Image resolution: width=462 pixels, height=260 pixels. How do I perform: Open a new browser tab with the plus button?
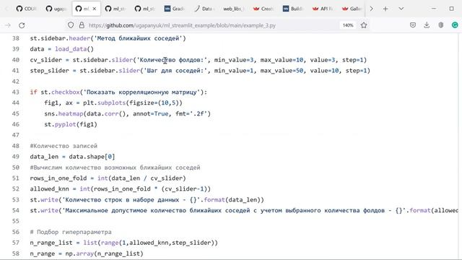[x=385, y=9]
